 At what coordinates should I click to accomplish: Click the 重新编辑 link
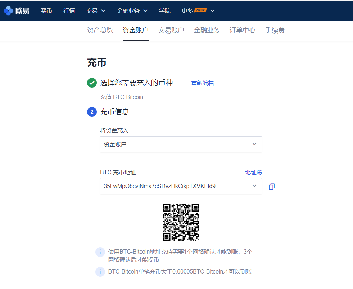pos(203,83)
